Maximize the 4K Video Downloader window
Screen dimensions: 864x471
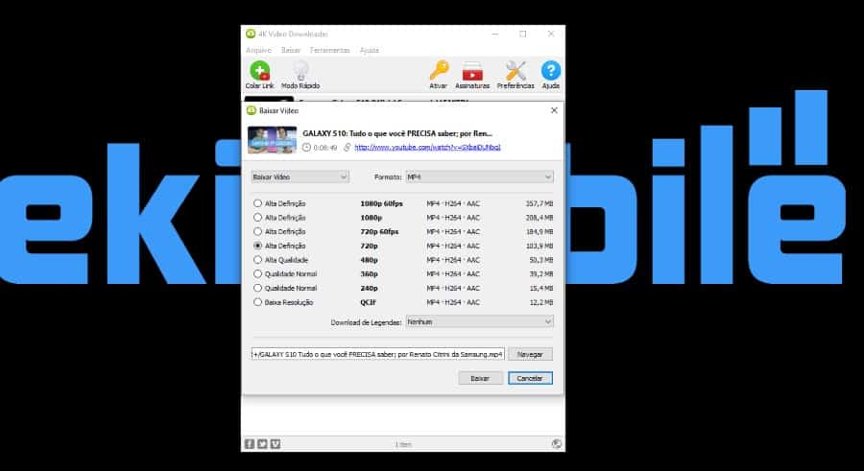pyautogui.click(x=523, y=34)
